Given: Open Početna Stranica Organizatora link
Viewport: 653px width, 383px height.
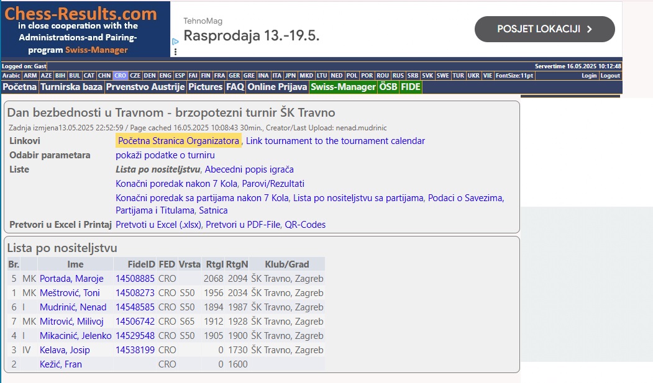Looking at the screenshot, I should click(178, 141).
